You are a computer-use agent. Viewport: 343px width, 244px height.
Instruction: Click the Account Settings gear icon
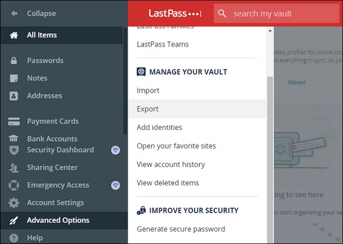(14, 203)
